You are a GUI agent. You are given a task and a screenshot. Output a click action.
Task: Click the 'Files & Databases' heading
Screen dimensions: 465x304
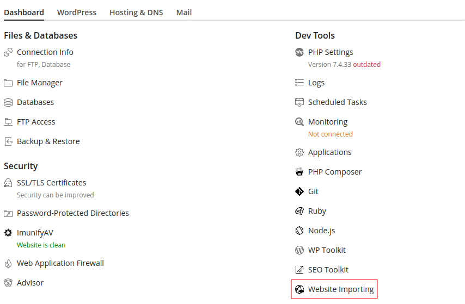click(x=41, y=35)
